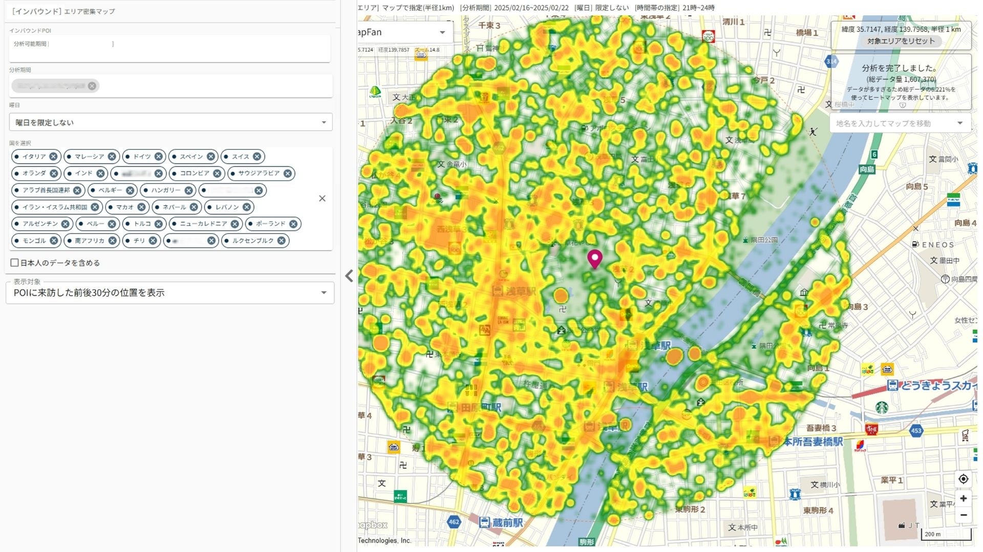The width and height of the screenshot is (983, 552).
Task: Remove the analysis period chip
Action: 92,86
